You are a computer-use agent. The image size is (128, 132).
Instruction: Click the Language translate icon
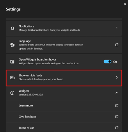13,45
